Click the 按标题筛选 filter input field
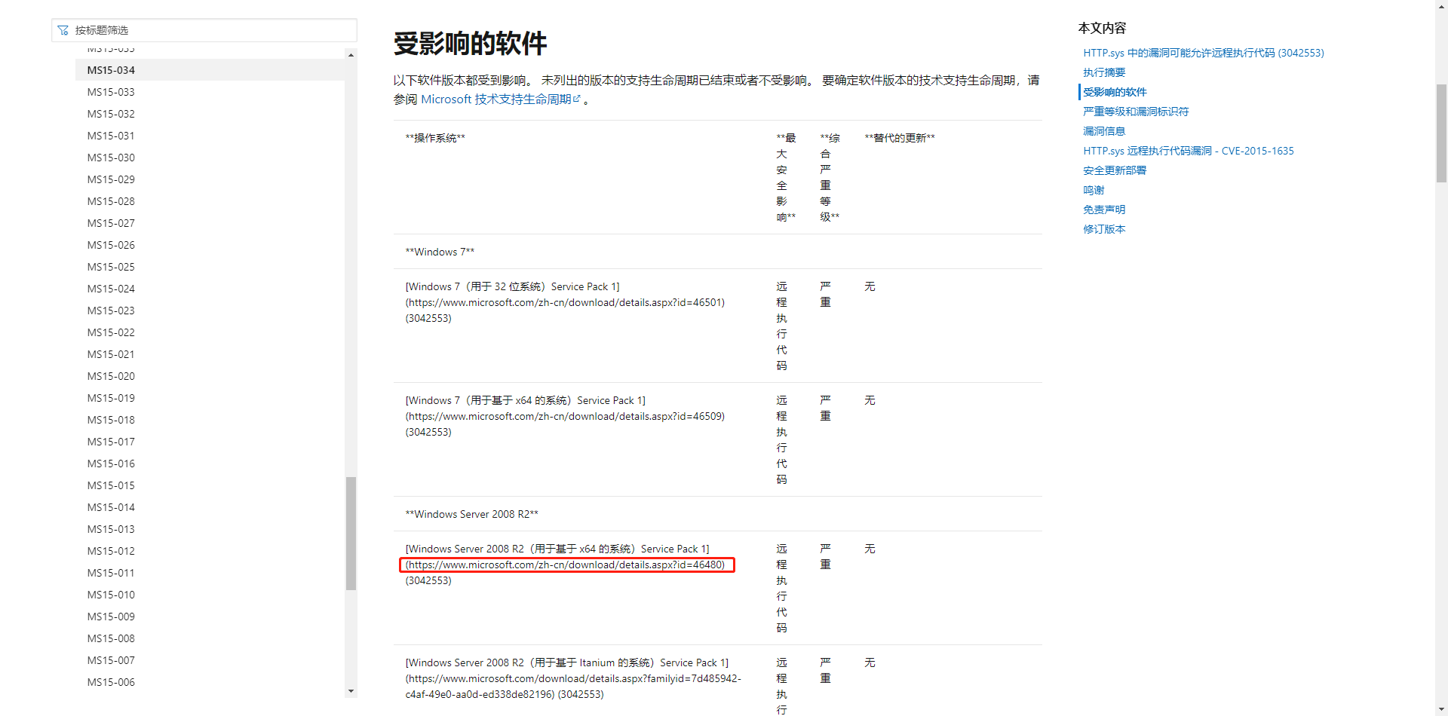 click(x=204, y=30)
